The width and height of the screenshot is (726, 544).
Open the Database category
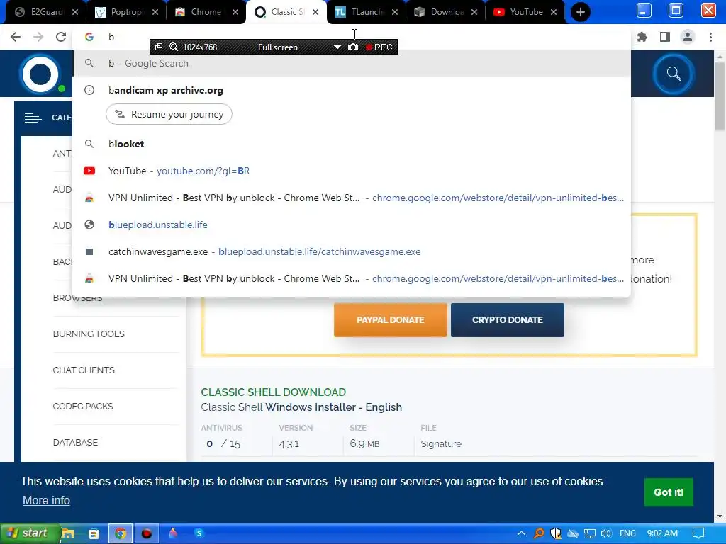(75, 442)
